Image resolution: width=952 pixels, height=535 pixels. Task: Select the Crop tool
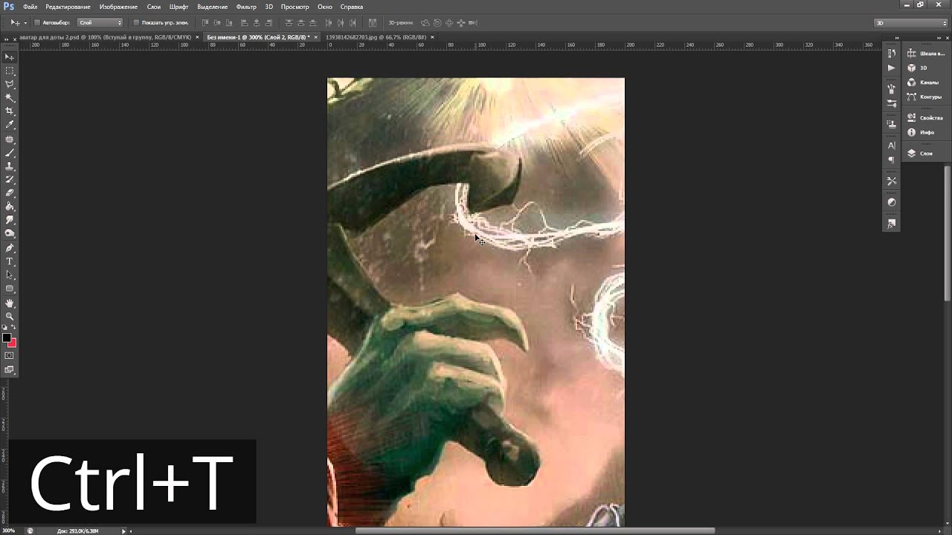click(10, 111)
